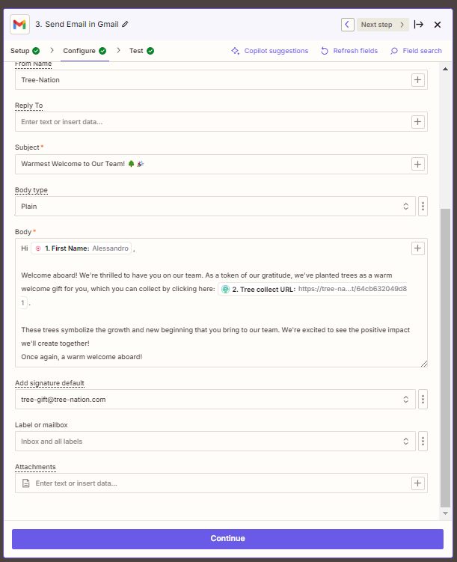Go to previous step arrow button
This screenshot has height=562, width=457.
347,25
